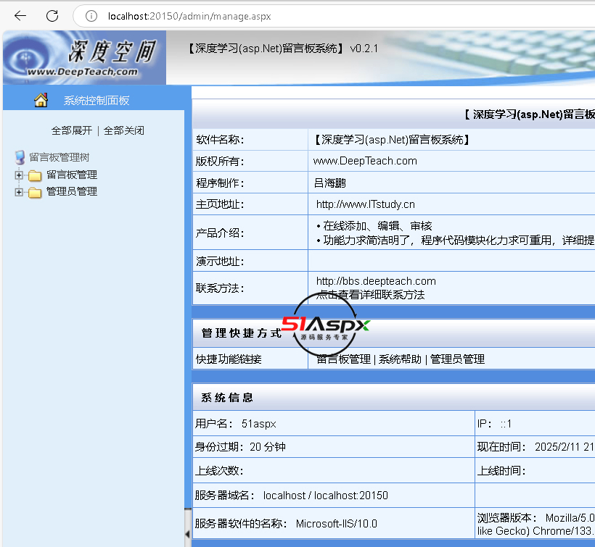
Task: Open 留言板管理 in the quick links row
Action: click(x=344, y=359)
